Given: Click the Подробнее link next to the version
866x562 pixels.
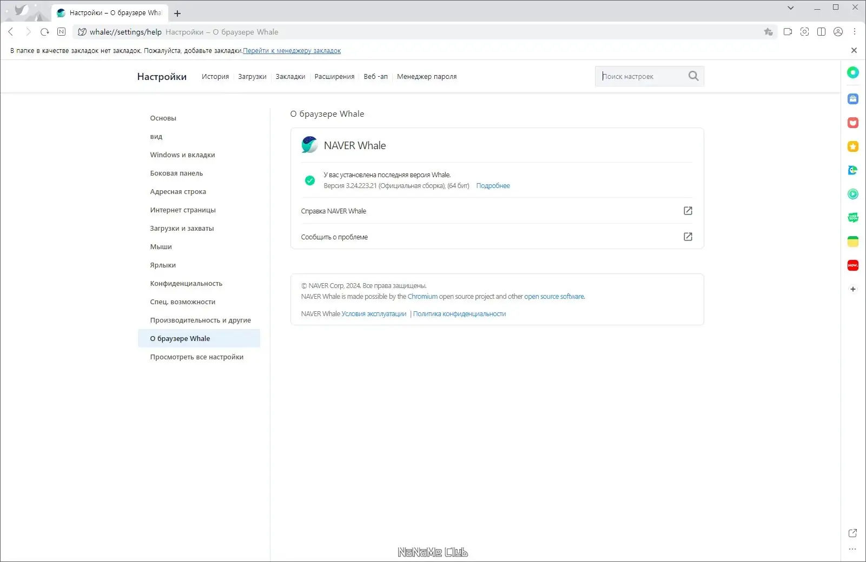Looking at the screenshot, I should pyautogui.click(x=493, y=186).
